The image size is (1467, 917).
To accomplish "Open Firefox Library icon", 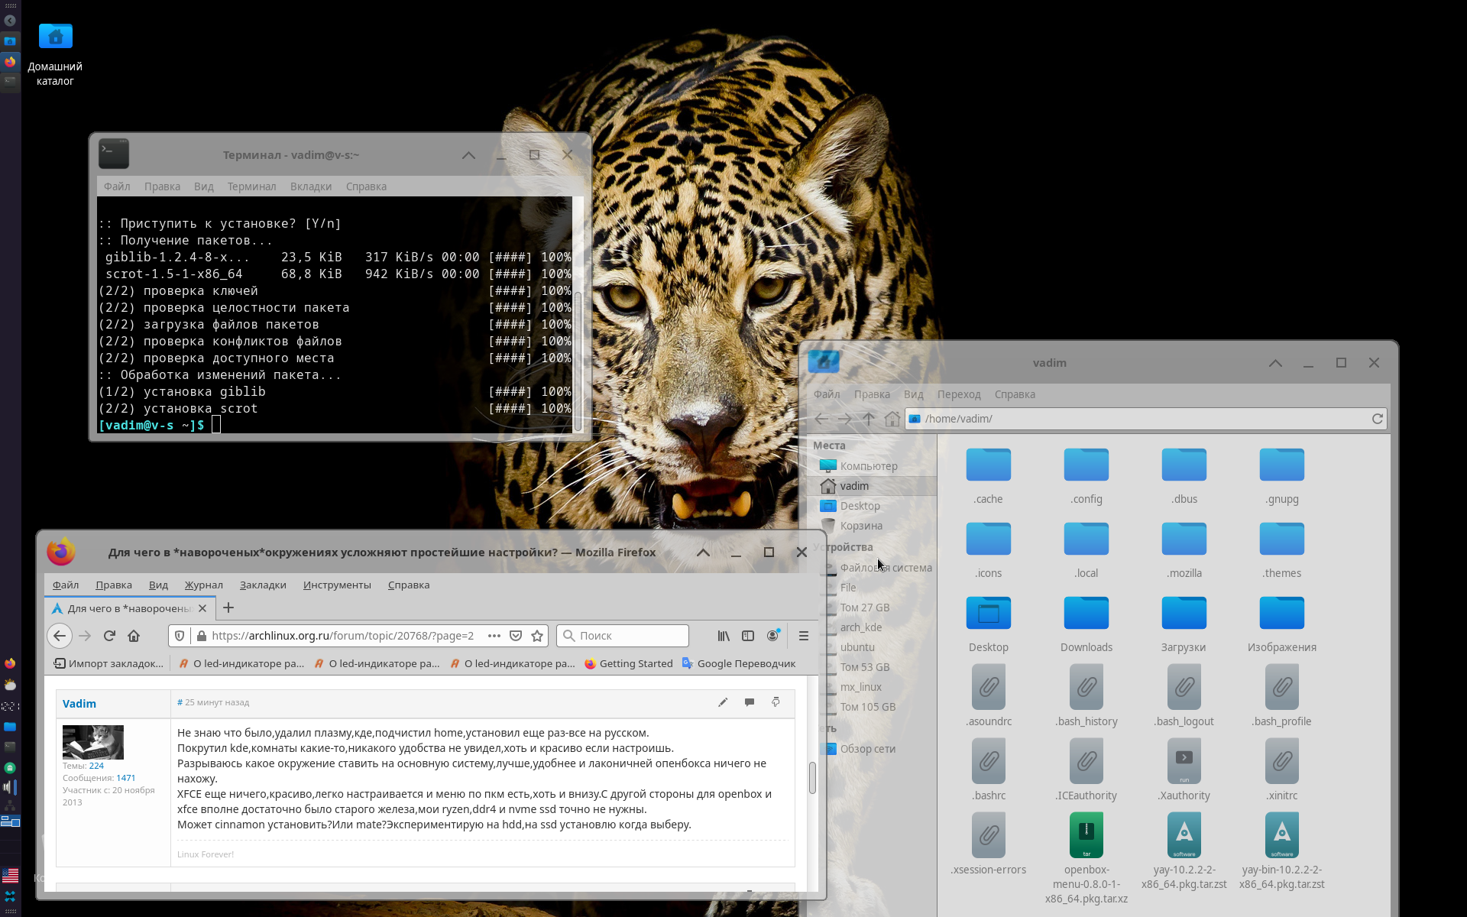I will (x=723, y=636).
